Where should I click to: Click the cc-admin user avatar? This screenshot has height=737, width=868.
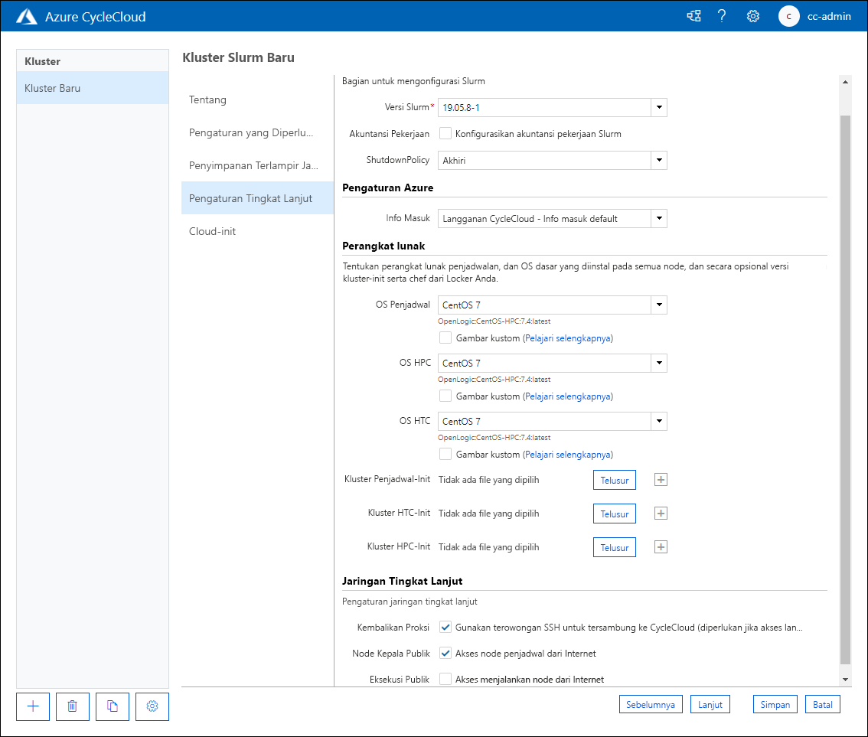tap(788, 15)
